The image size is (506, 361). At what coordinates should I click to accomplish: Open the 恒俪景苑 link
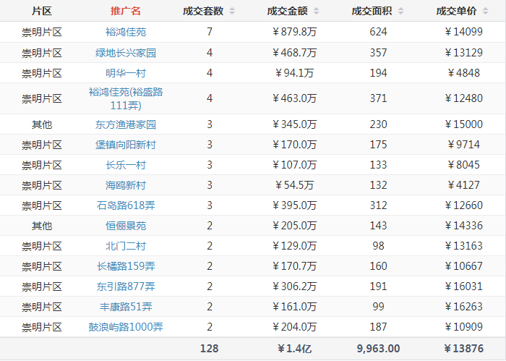pos(126,226)
